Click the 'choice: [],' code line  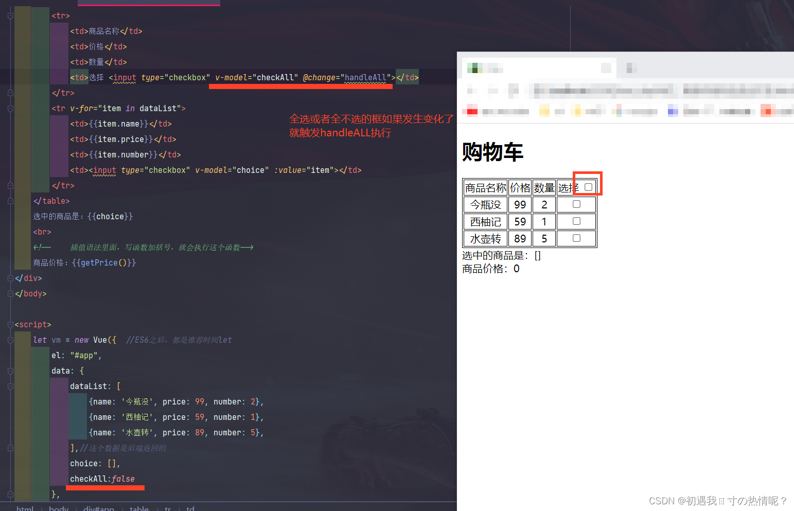coord(95,464)
